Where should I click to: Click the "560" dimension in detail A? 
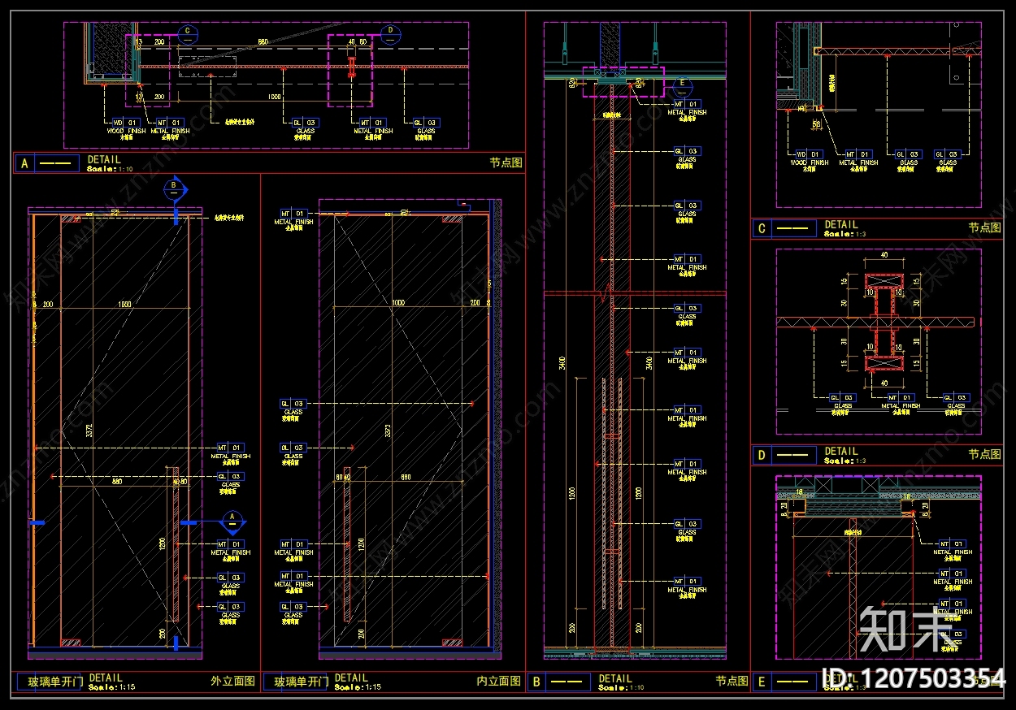(263, 41)
